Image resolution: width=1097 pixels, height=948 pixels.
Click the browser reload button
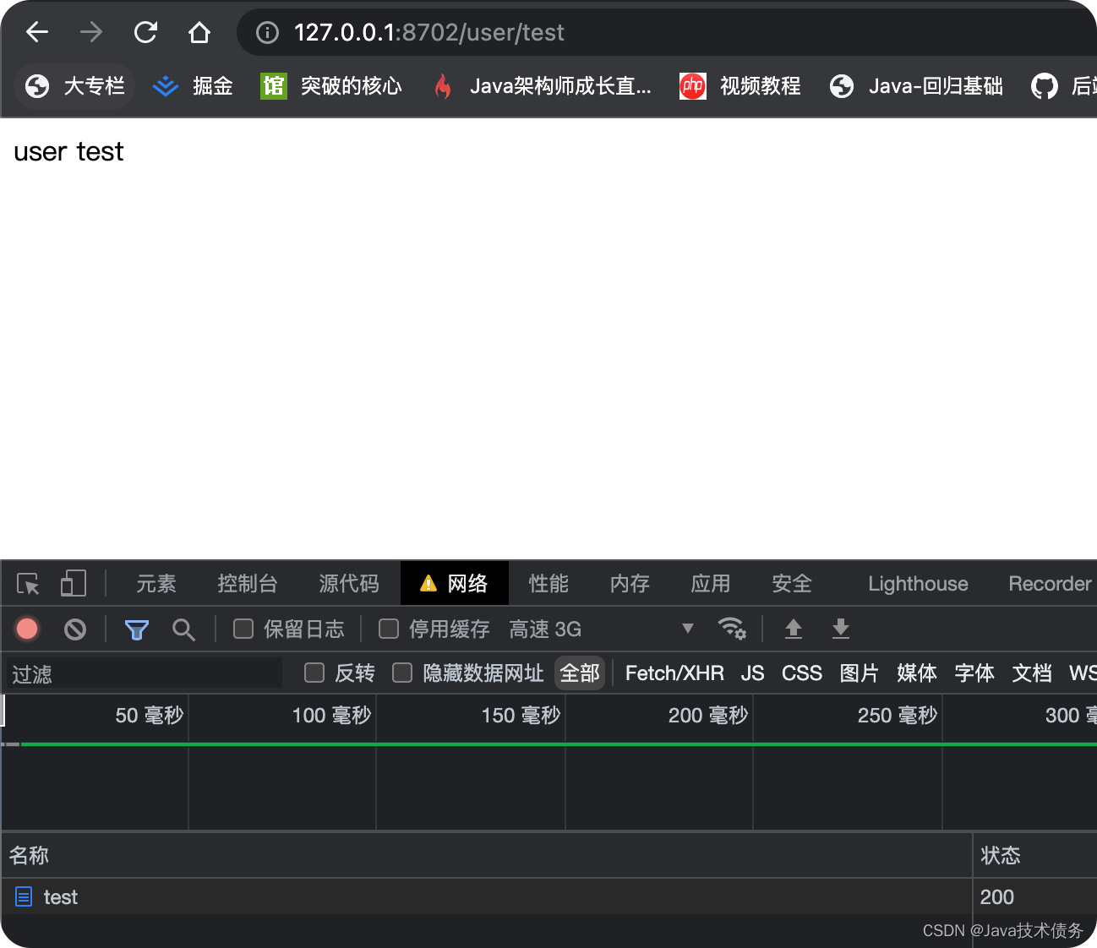[145, 32]
